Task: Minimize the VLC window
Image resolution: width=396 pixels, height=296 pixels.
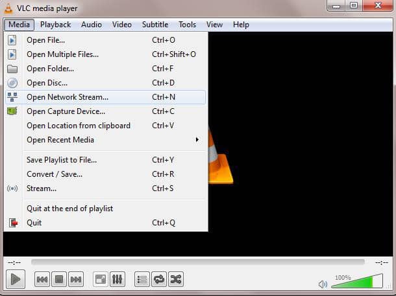Action: tap(336, 6)
